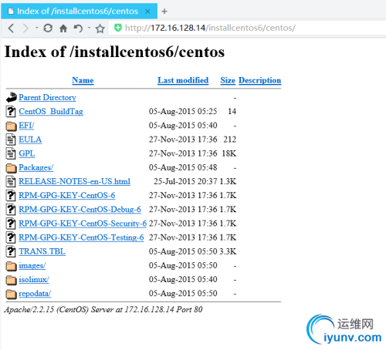Image resolution: width=386 pixels, height=350 pixels.
Task: Click the green security shield icon
Action: (x=118, y=28)
